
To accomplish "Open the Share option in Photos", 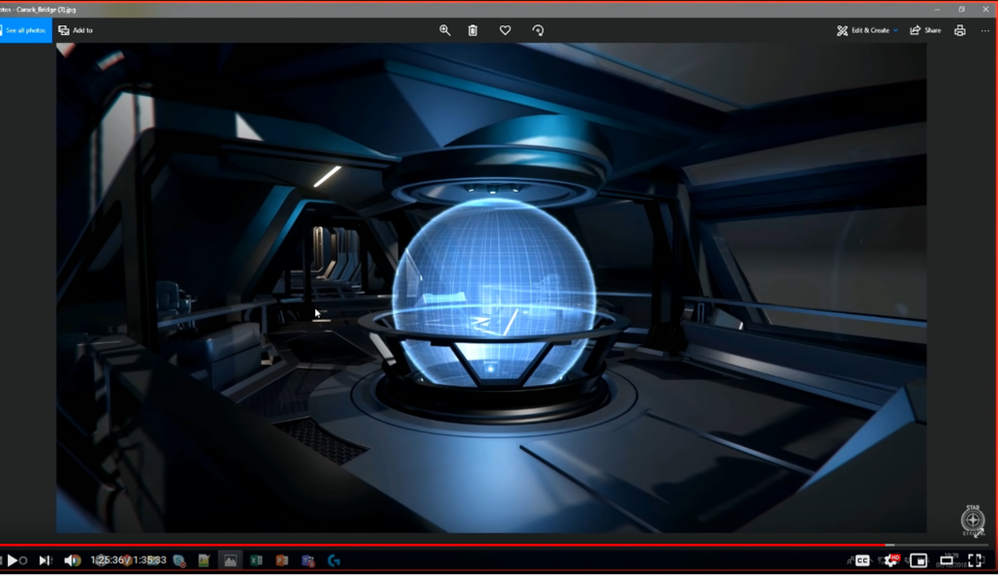I will pyautogui.click(x=925, y=30).
